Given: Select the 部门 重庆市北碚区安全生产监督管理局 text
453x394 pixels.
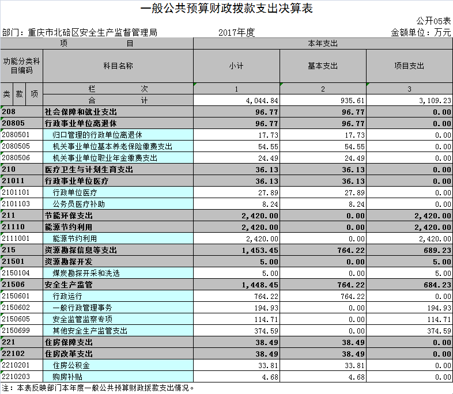Looking at the screenshot, I should (x=80, y=32).
